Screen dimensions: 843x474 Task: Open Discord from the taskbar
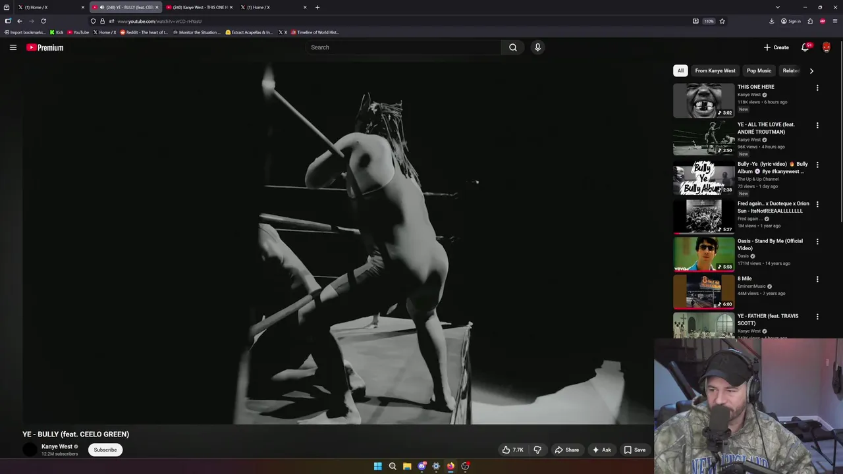point(421,466)
